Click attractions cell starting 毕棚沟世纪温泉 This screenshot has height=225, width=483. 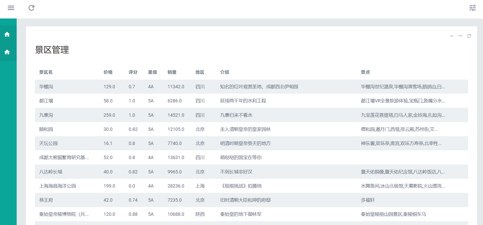click(x=403, y=87)
